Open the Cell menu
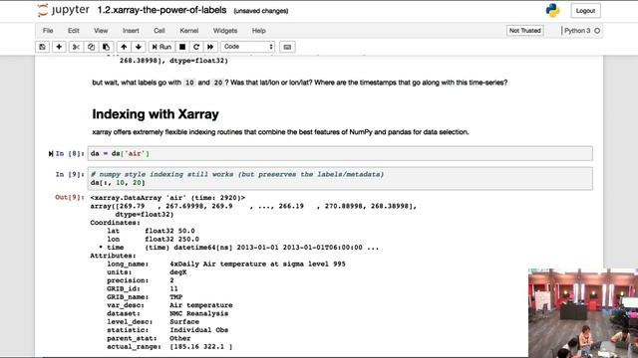 click(159, 31)
